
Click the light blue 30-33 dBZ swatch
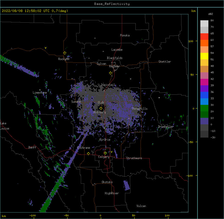[204, 101]
